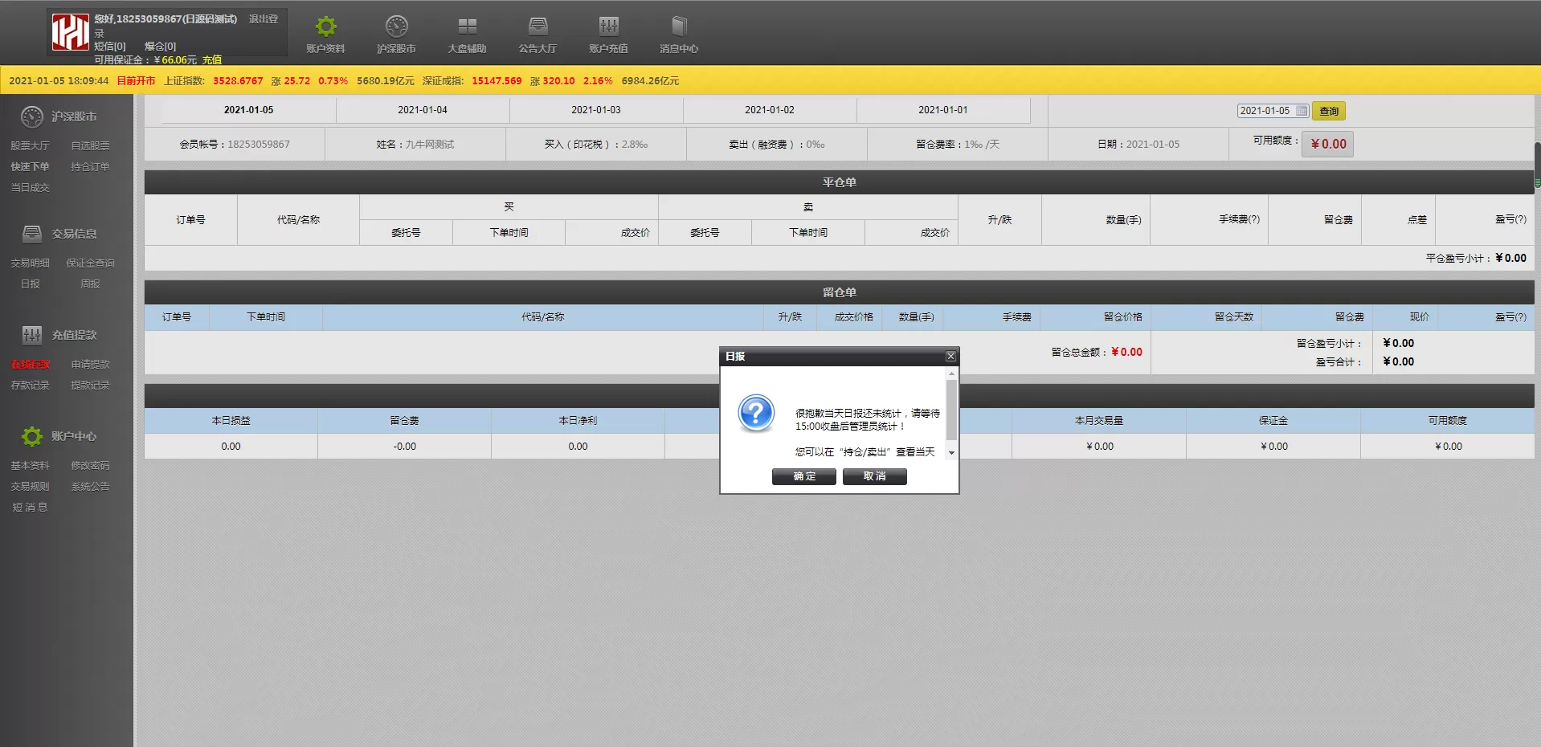Open 在线存款 link in the sidebar
Viewport: 1541px width, 747px height.
pos(31,365)
